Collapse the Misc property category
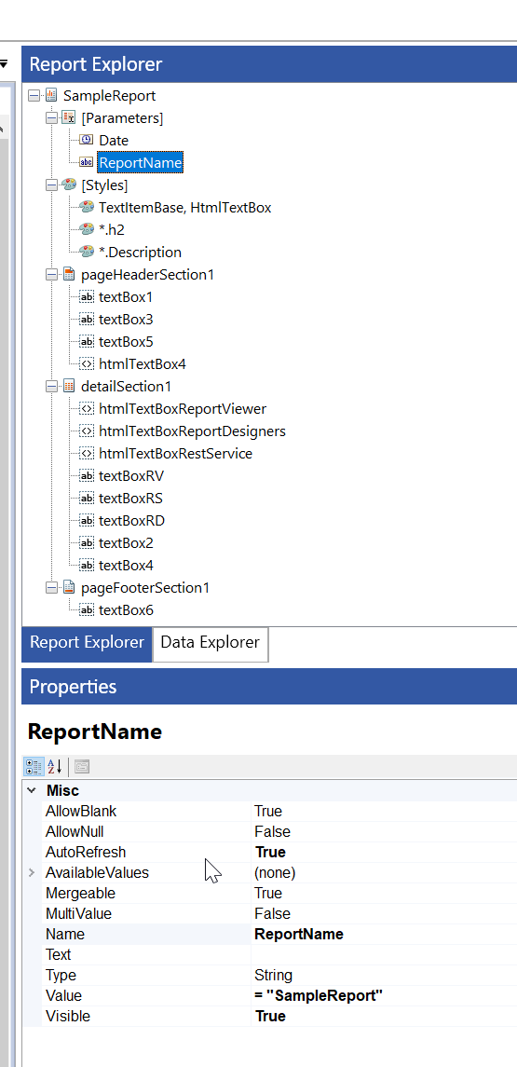Screen dimensions: 517x1067 coord(32,791)
